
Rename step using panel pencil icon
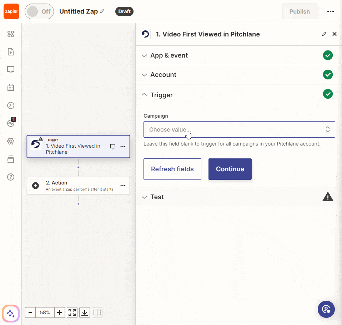pyautogui.click(x=324, y=34)
